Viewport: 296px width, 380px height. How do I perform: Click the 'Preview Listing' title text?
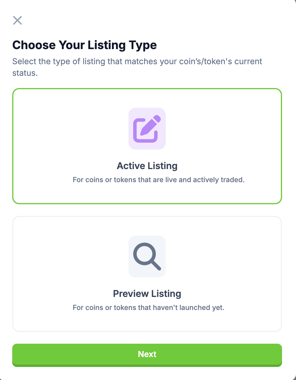[147, 294]
